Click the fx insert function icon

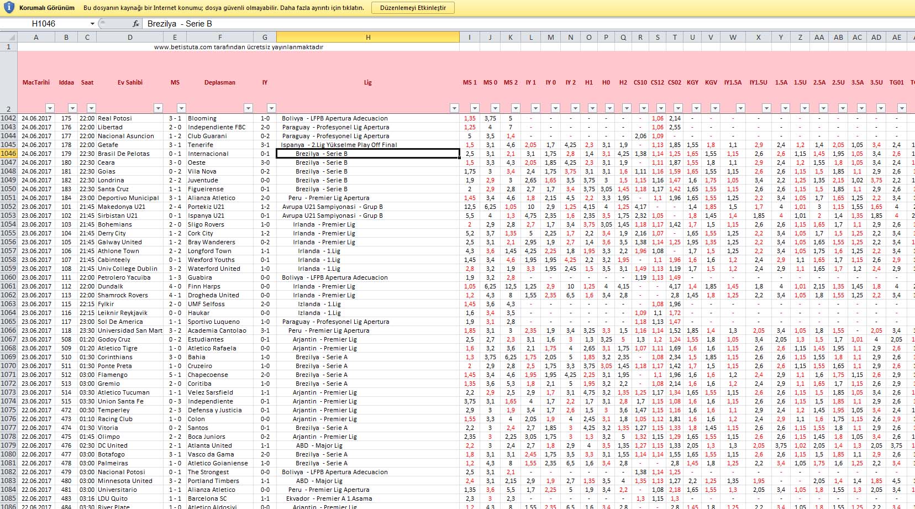[x=136, y=24]
